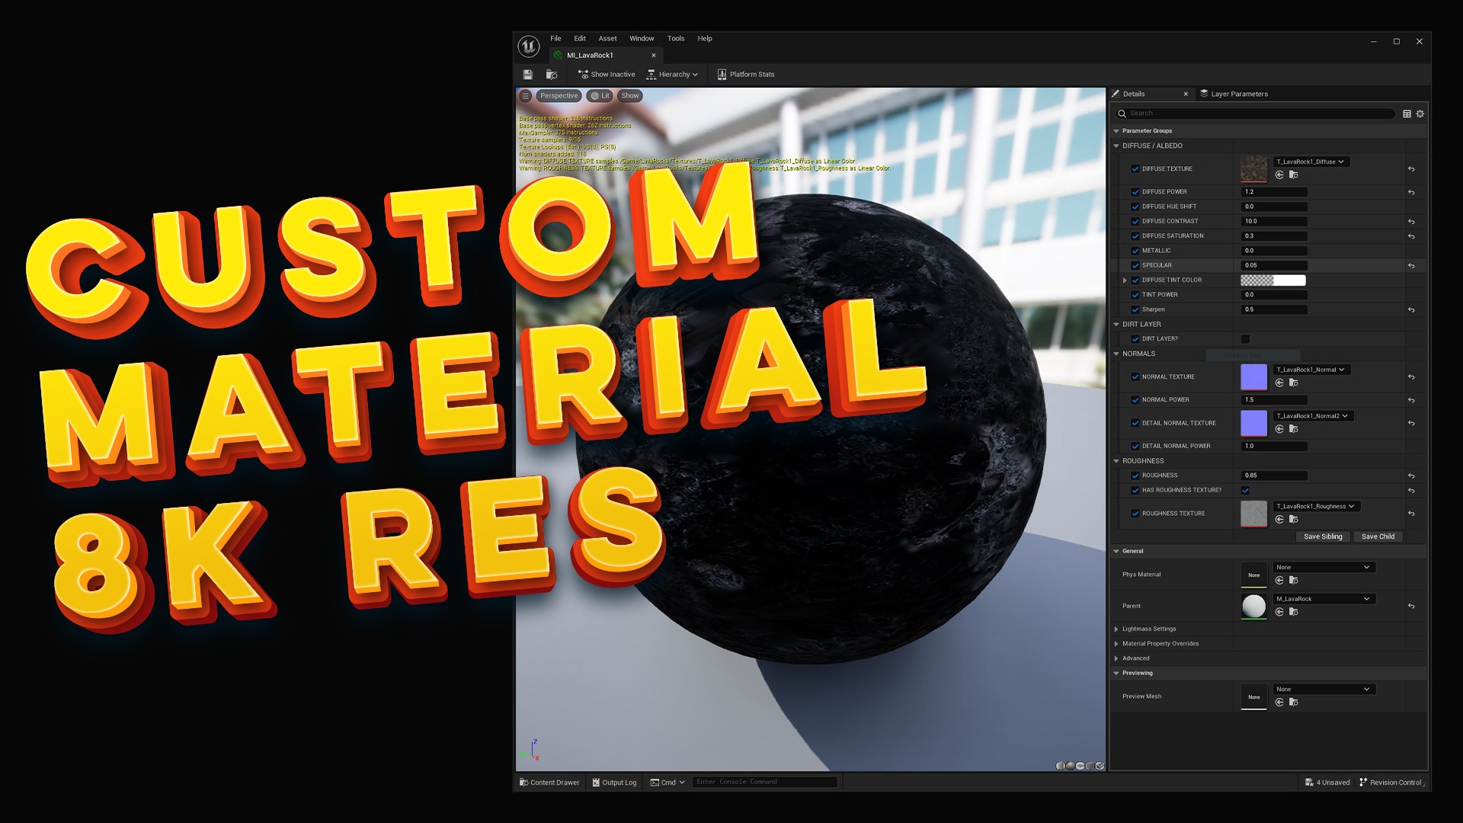
Task: Click the Save Sibling button
Action: coord(1323,536)
